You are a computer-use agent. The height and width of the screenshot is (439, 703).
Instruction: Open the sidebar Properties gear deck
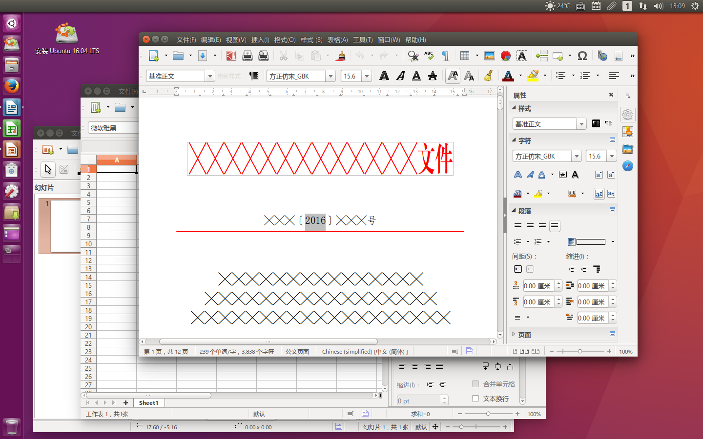tap(628, 115)
